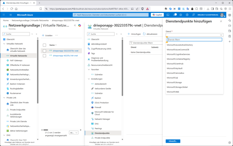Image resolution: width=233 pixels, height=146 pixels.
Task: Collapse the Favoriten section
Action: [x=89, y=70]
